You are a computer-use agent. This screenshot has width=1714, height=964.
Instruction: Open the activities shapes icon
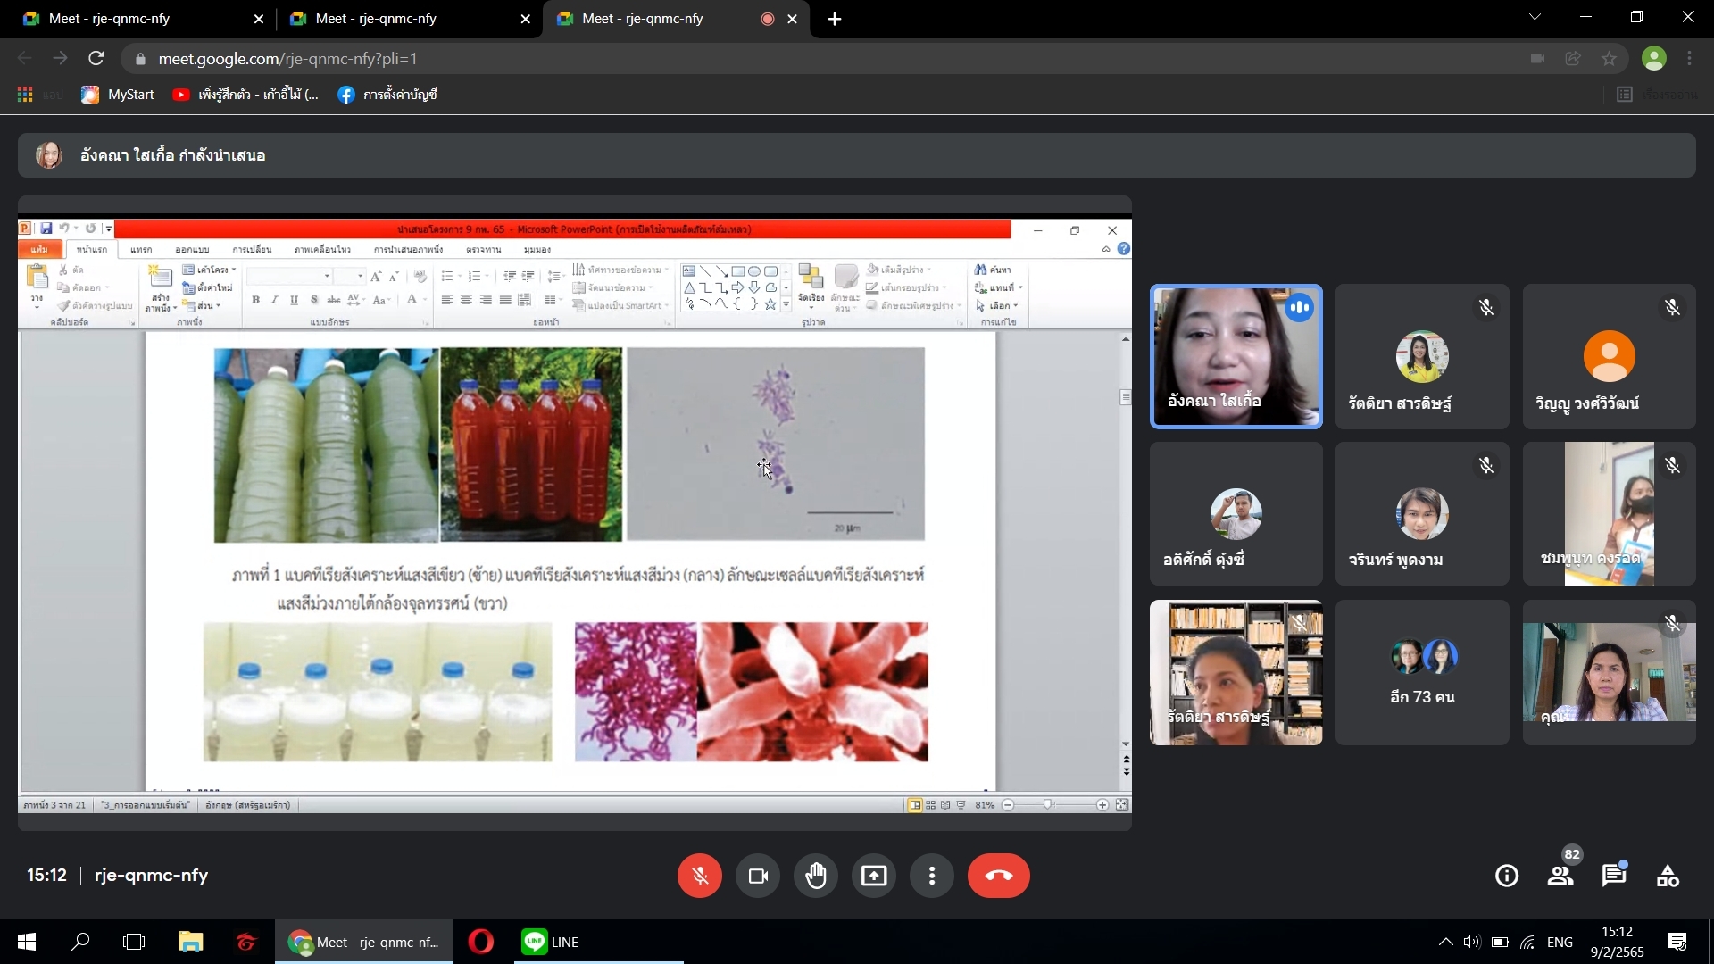(1668, 876)
